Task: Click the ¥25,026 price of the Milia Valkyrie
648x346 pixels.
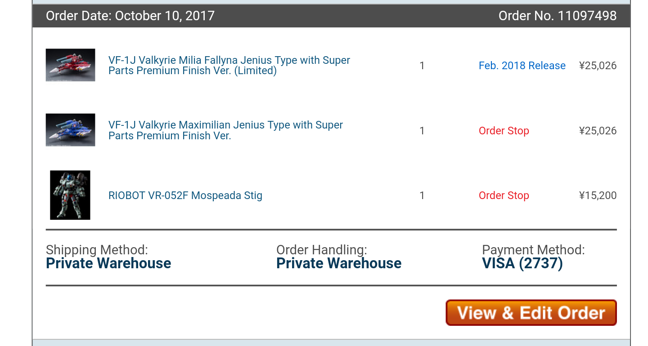Action: coord(598,66)
